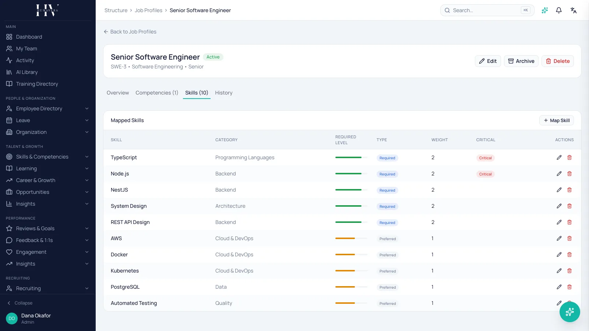
Task: Open the AI sparkle assistant in header
Action: (545, 10)
